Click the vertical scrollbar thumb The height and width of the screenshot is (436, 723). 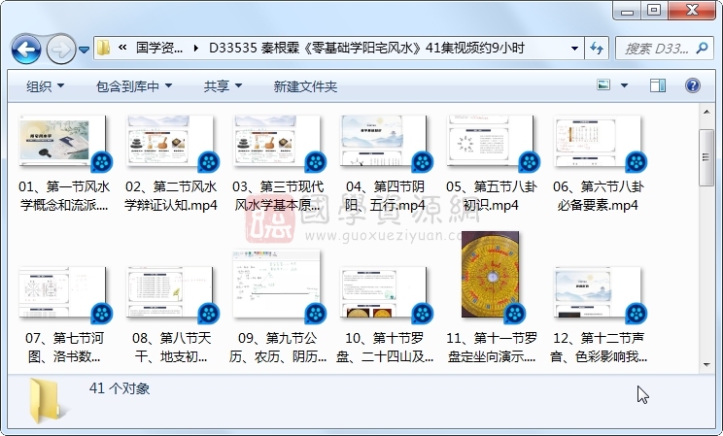pos(706,157)
